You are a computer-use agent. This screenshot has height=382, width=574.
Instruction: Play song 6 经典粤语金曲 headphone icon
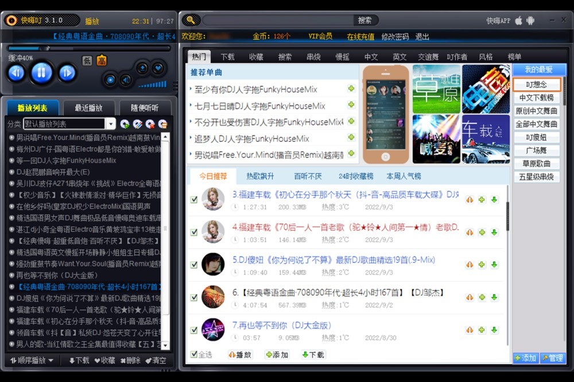pyautogui.click(x=470, y=297)
